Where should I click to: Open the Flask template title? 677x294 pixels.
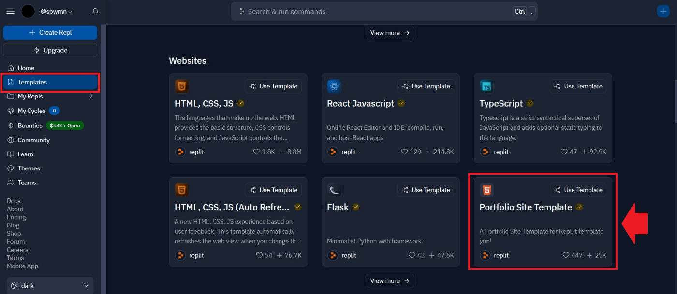(x=338, y=207)
